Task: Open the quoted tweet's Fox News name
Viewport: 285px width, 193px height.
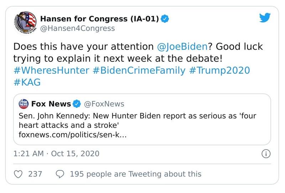Action: coord(51,104)
